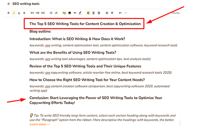Insert a numbered list

click(56, 13)
